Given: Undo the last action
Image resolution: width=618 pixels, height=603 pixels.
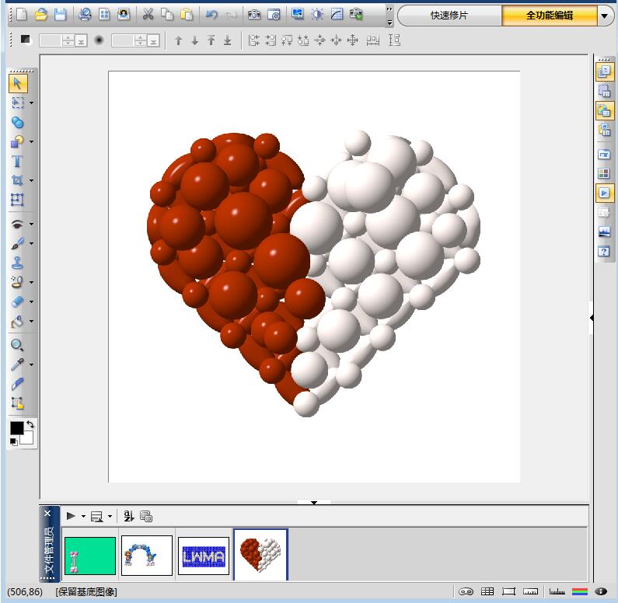Looking at the screenshot, I should coord(211,15).
